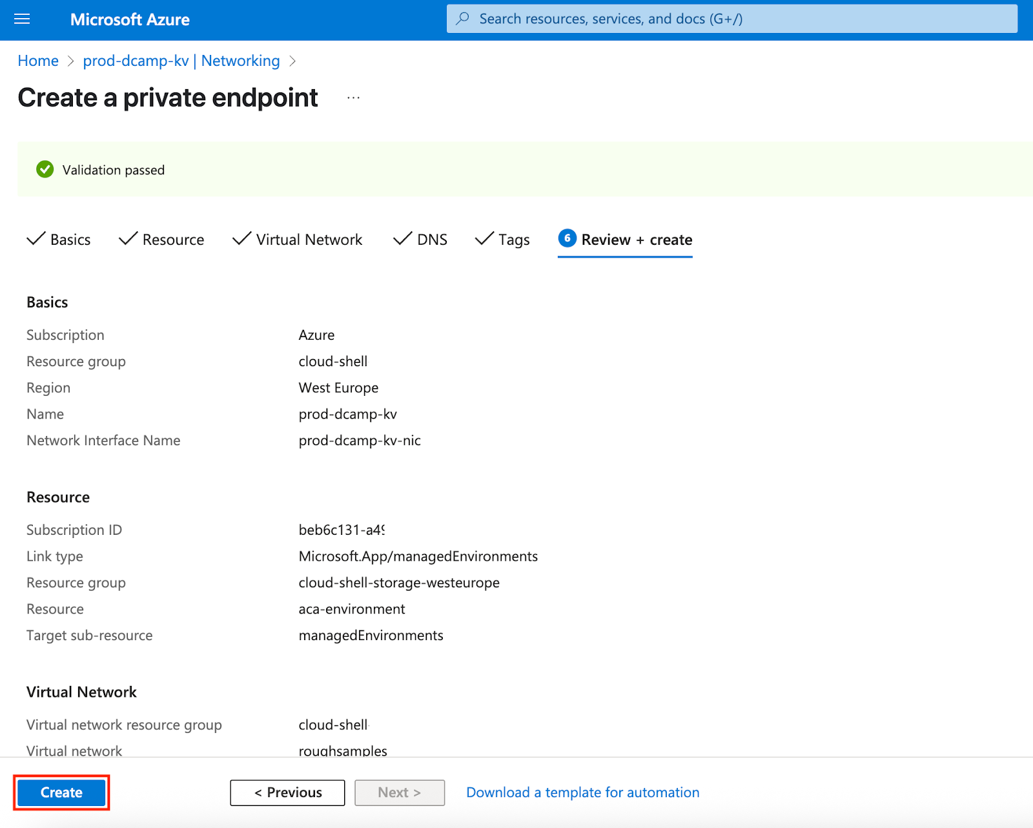Click the Virtual Network section heading
1033x828 pixels.
pos(81,692)
